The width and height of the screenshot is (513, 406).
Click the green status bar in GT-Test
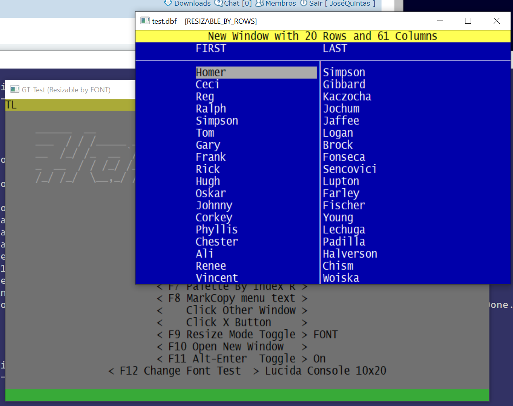(x=247, y=395)
